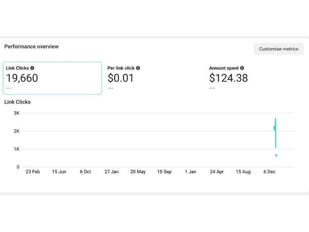
Task: Click the Per link click info icon
Action: pyautogui.click(x=138, y=68)
